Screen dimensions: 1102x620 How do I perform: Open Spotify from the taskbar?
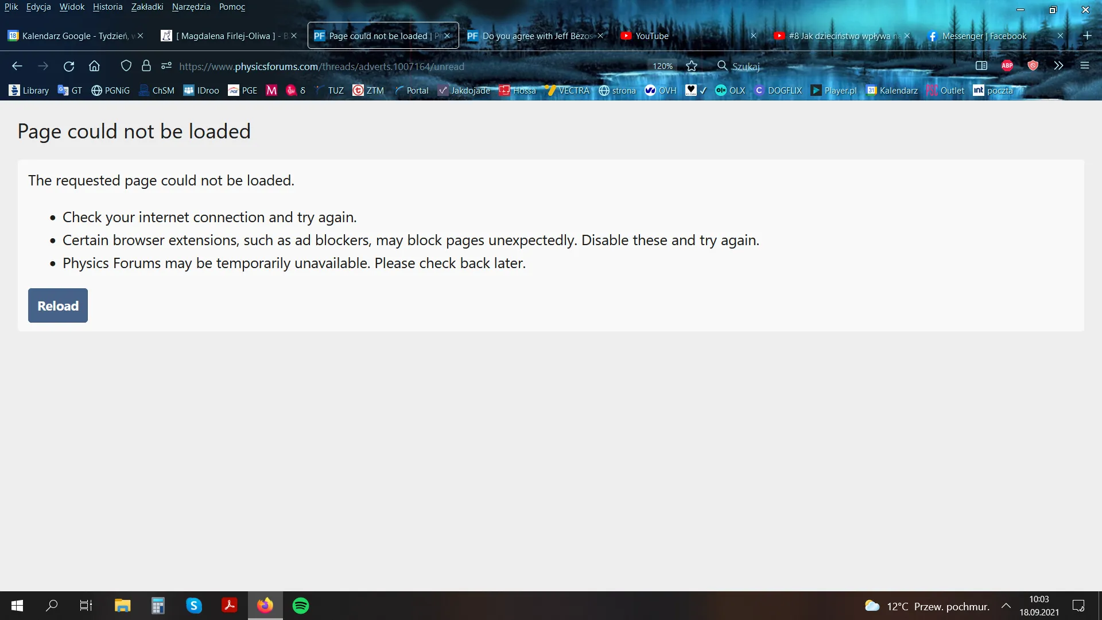click(x=301, y=606)
